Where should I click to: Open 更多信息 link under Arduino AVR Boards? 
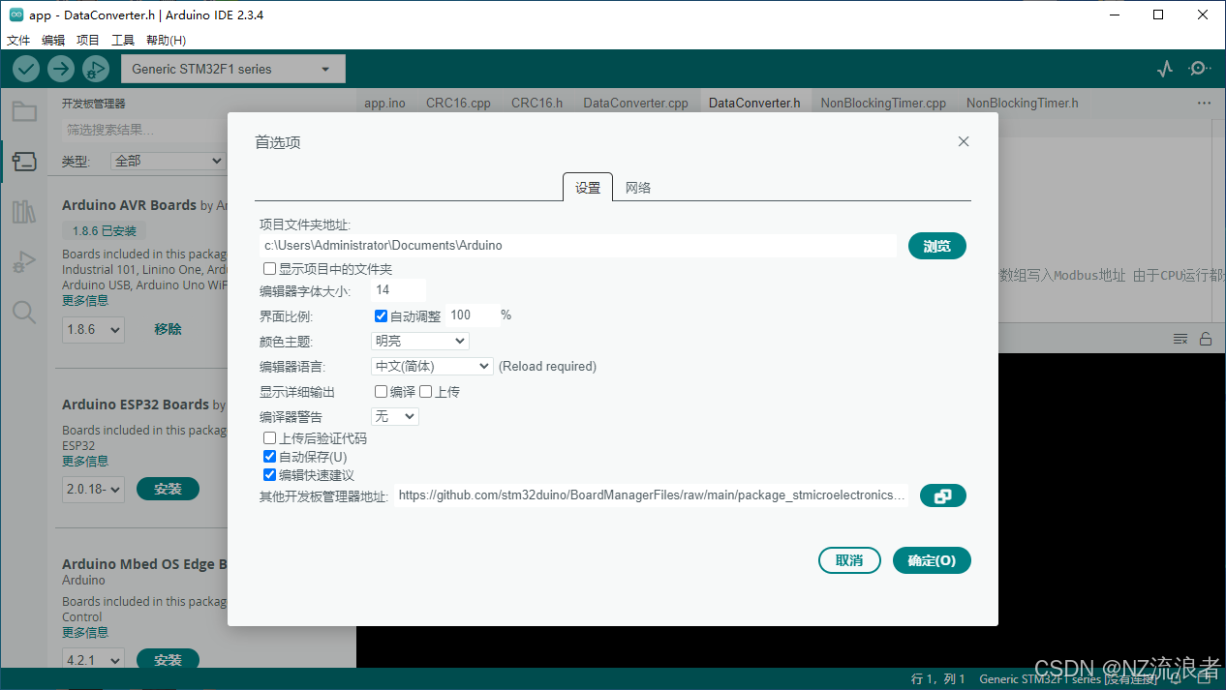(x=85, y=300)
